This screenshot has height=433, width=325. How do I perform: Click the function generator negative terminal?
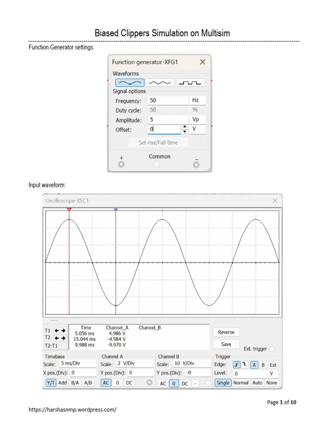(x=196, y=164)
